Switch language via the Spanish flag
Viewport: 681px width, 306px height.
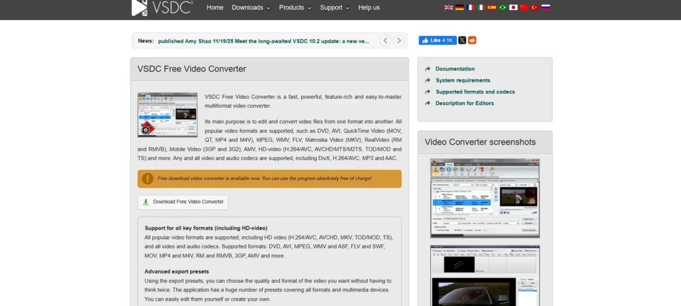tap(492, 7)
